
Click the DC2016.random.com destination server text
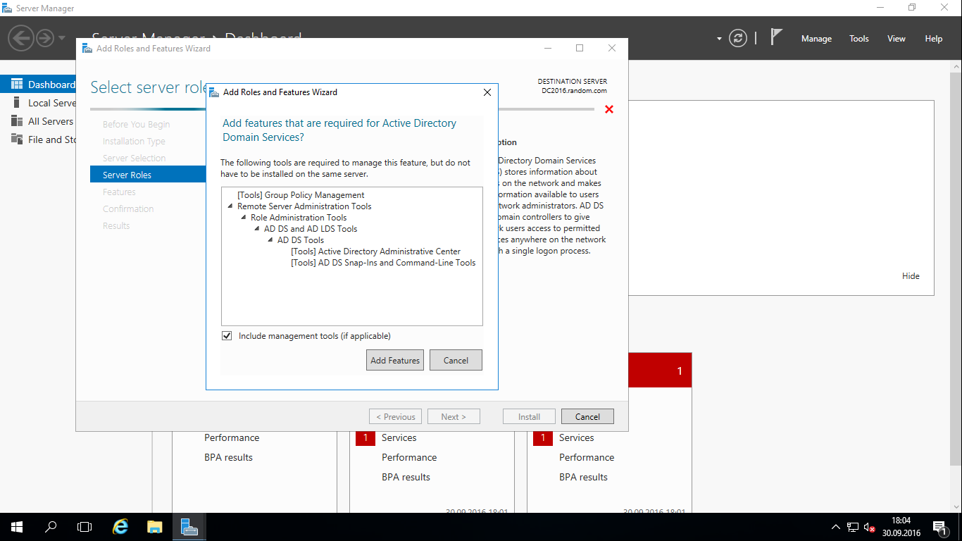(x=574, y=91)
